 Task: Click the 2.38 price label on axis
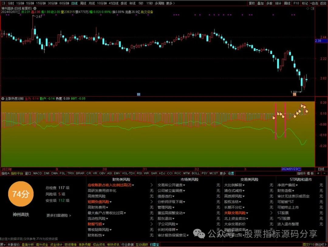pos(321,41)
